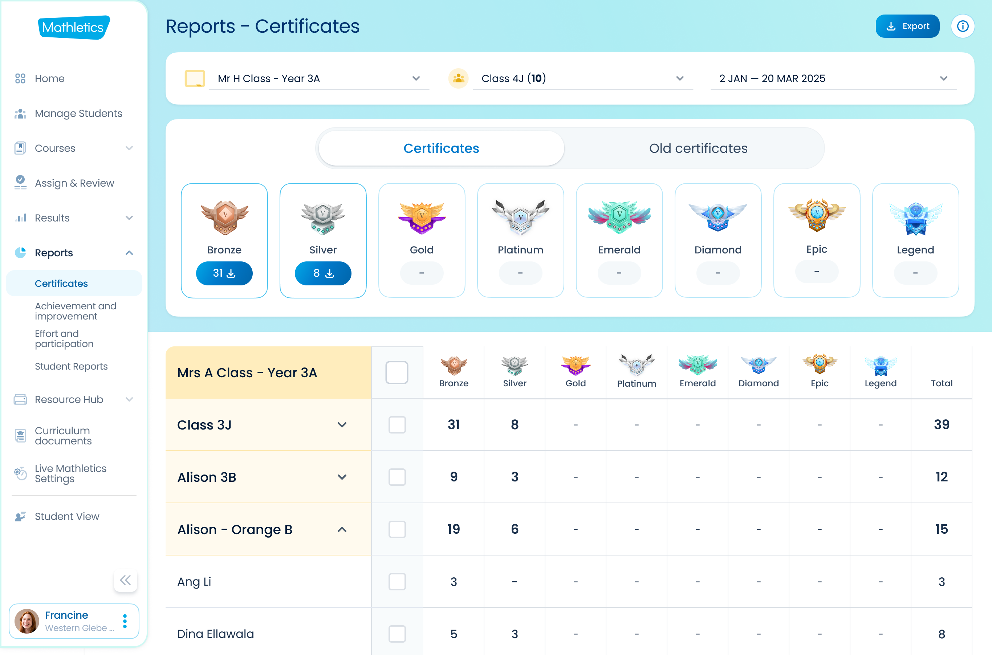Click the info icon in header
Viewport: 992px width, 655px height.
[963, 26]
